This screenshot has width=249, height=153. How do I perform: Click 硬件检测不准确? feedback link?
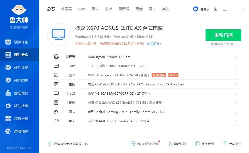coord(223,44)
